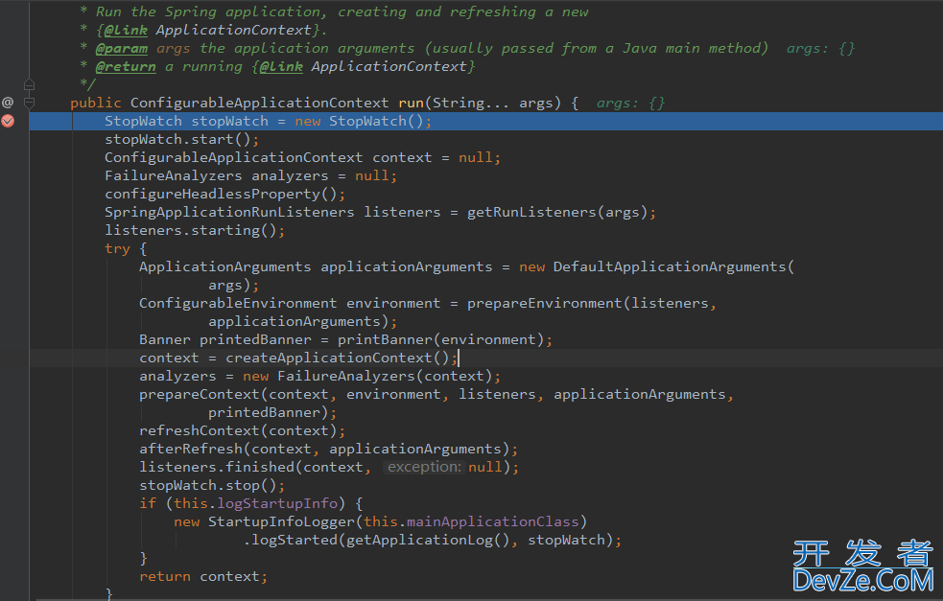This screenshot has height=601, width=943.
Task: Click the refreshContext(context) call
Action: click(238, 431)
